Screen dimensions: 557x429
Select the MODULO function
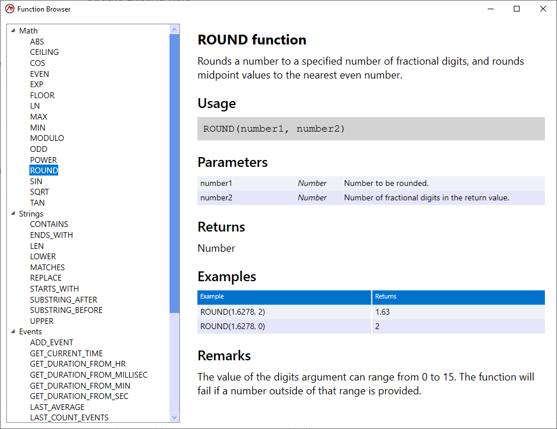pos(47,138)
